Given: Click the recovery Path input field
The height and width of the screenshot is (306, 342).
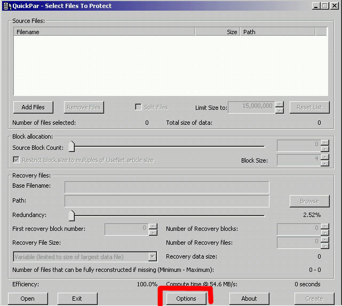Looking at the screenshot, I should [x=167, y=201].
